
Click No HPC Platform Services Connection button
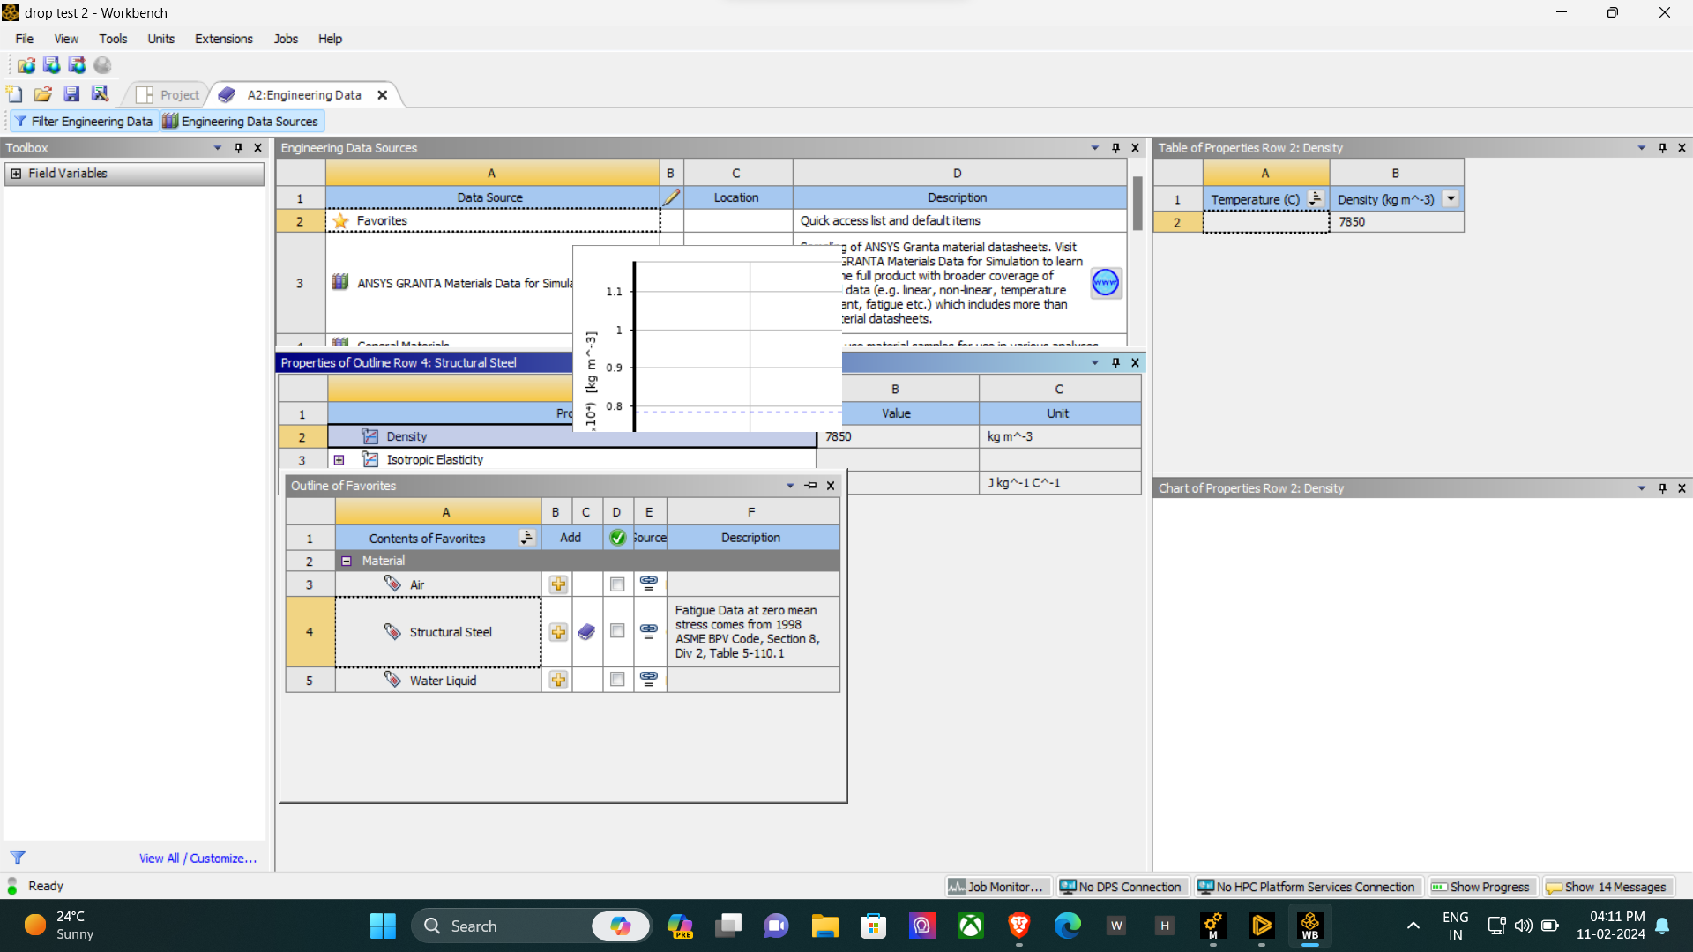(x=1307, y=887)
